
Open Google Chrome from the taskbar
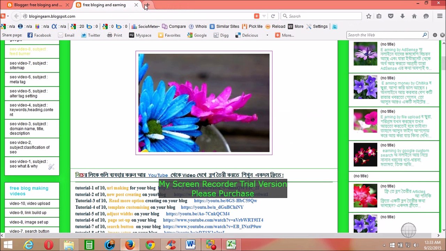[150, 245]
